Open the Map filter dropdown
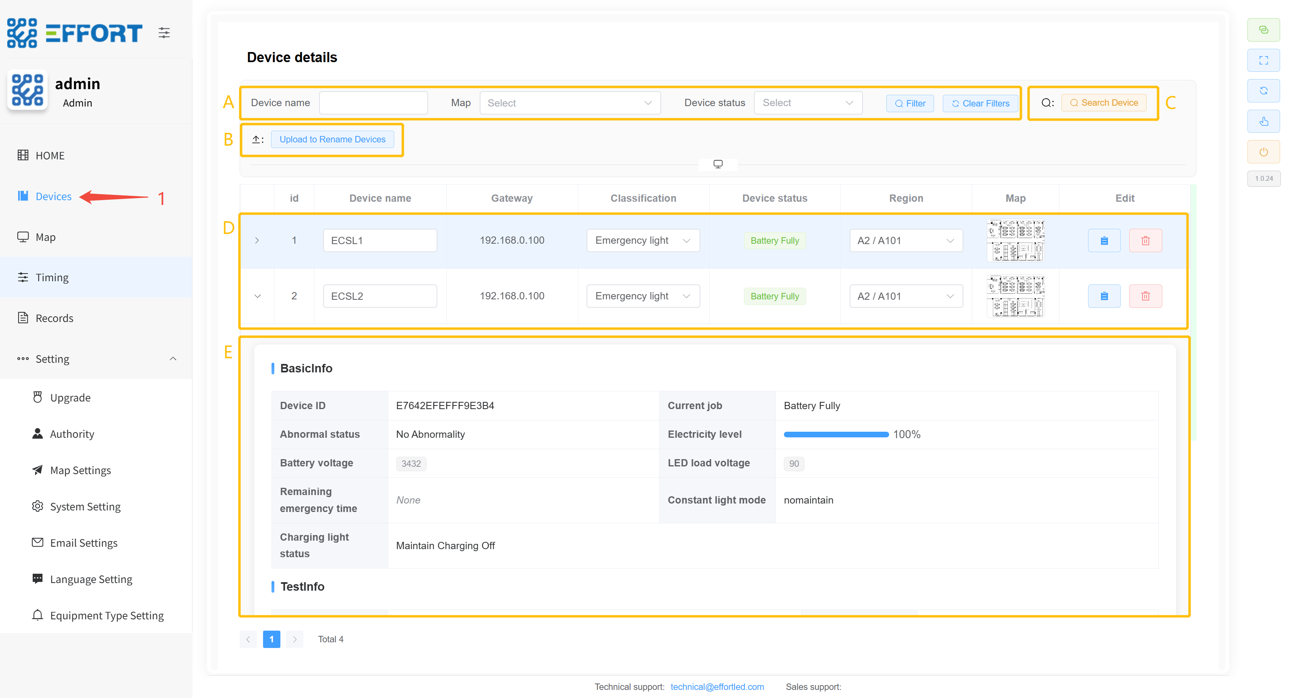This screenshot has width=1291, height=698. 570,103
